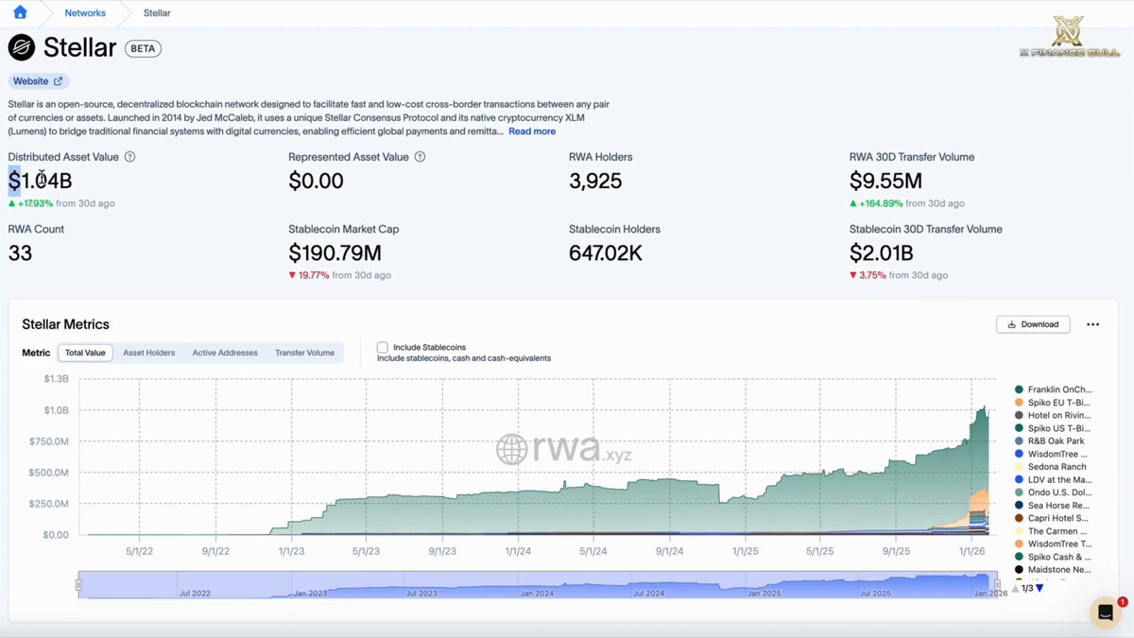This screenshot has height=638, width=1134.
Task: Go to the home icon in breadcrumb
Action: [x=20, y=13]
